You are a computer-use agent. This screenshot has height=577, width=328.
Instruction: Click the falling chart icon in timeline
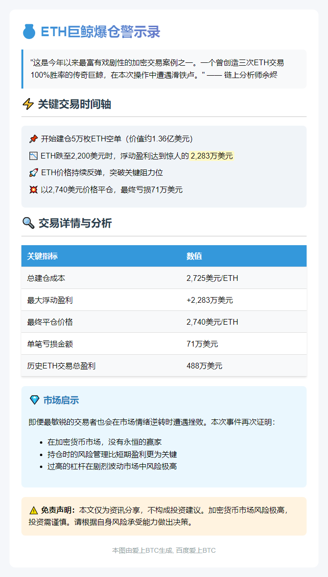[x=33, y=156]
